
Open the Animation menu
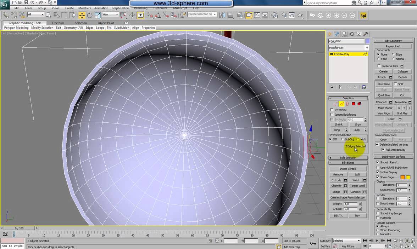tap(101, 8)
